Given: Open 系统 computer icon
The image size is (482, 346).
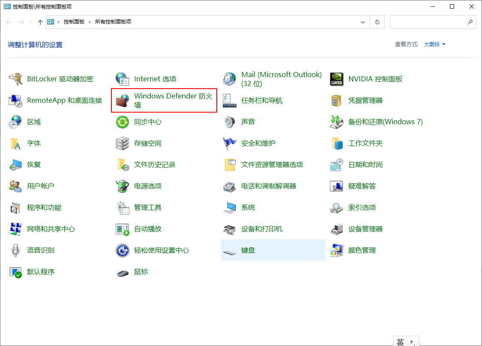Looking at the screenshot, I should [x=229, y=208].
